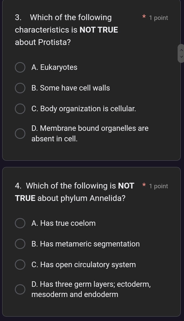The width and height of the screenshot is (184, 321).
Task: Pick the radio for Has three germ layers
Action: (x=20, y=289)
